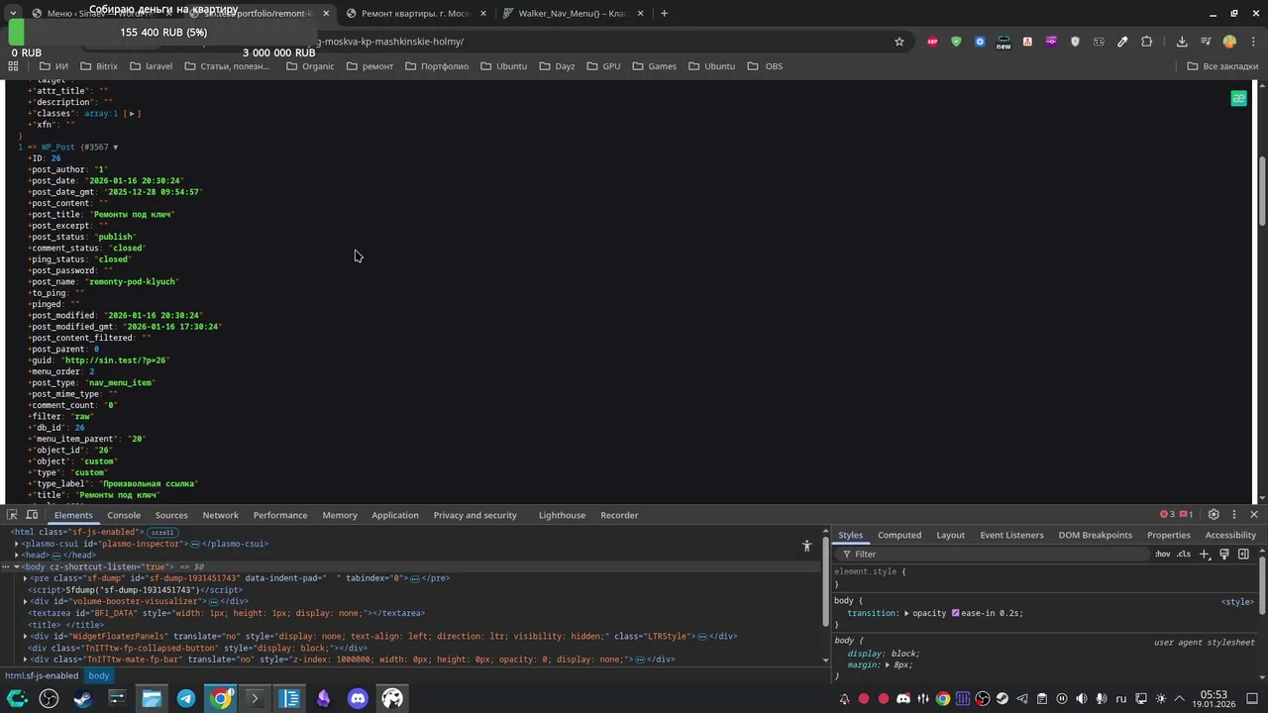
Task: Open the Application tab
Action: click(x=395, y=515)
